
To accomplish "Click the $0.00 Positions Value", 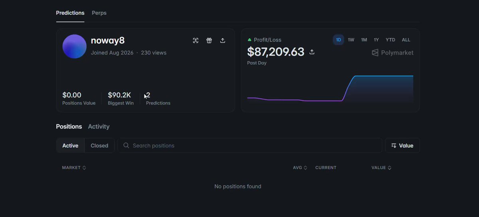I will [x=72, y=95].
